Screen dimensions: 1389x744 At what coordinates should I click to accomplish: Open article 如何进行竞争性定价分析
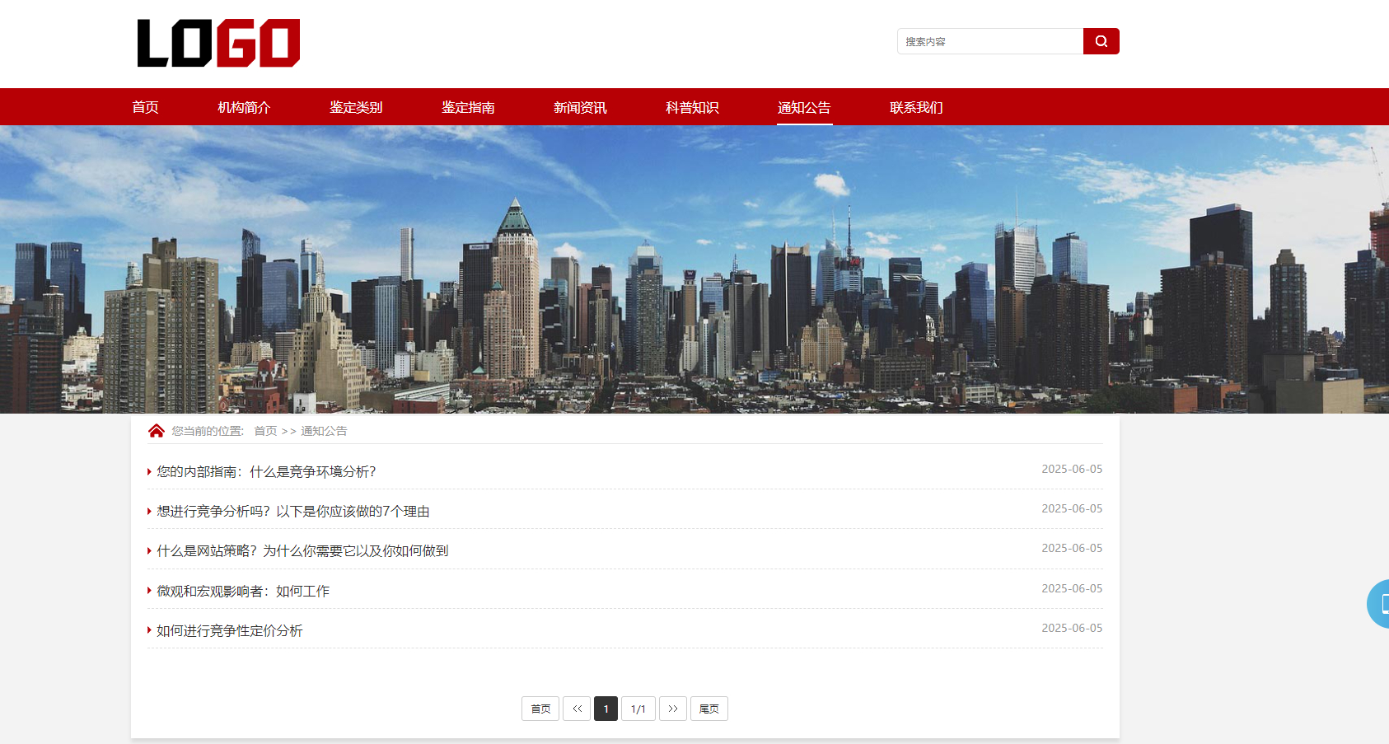point(230,630)
